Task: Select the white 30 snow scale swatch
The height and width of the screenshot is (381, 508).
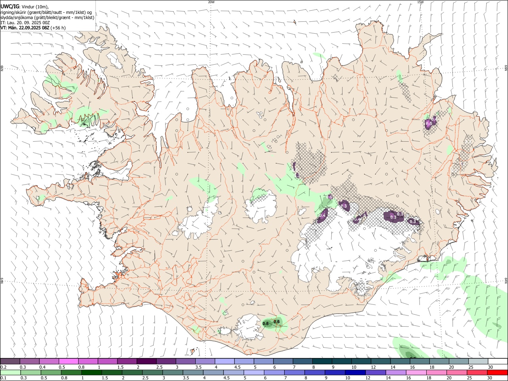Action: pyautogui.click(x=498, y=361)
